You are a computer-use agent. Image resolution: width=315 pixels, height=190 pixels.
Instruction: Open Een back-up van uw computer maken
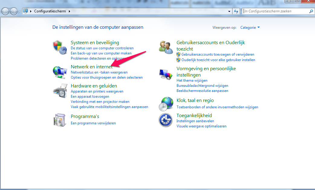coord(101,53)
